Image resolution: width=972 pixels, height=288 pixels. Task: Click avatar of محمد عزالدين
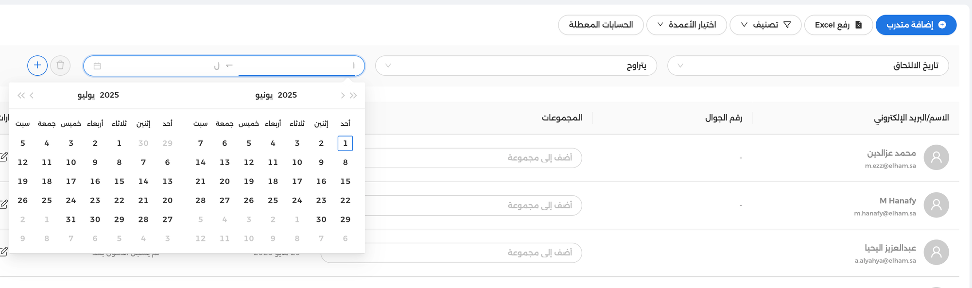[x=936, y=157]
